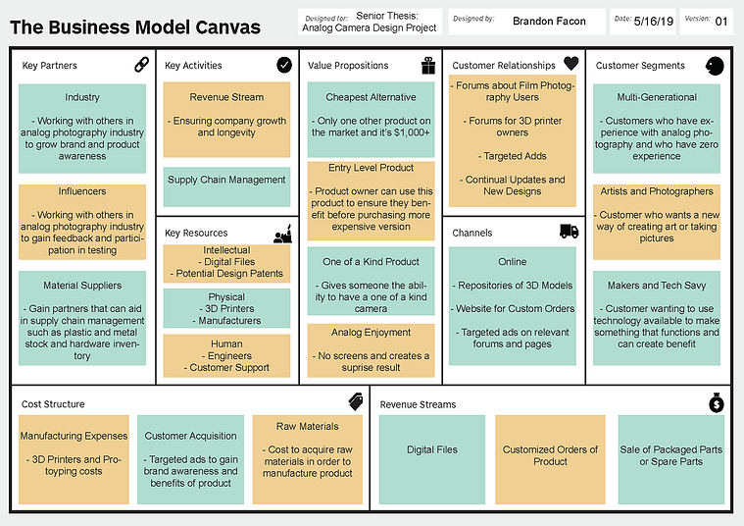744x526 pixels.
Task: Select the Forums about Film Photography note
Action: 513,140
